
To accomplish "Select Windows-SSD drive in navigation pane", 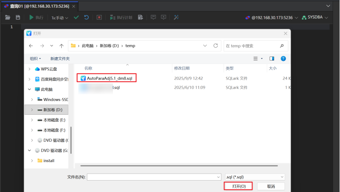I will [x=53, y=100].
